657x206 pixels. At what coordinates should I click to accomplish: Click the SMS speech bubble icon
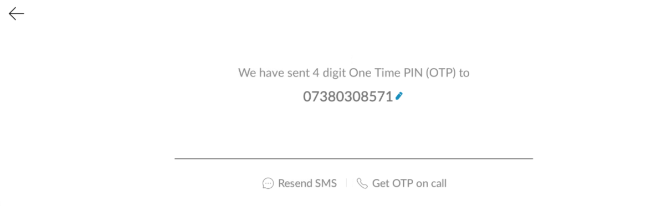(x=268, y=183)
